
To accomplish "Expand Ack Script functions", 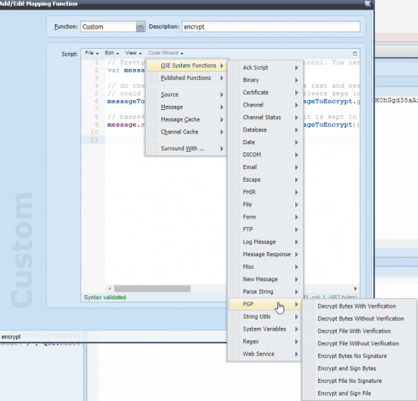I will [x=265, y=68].
